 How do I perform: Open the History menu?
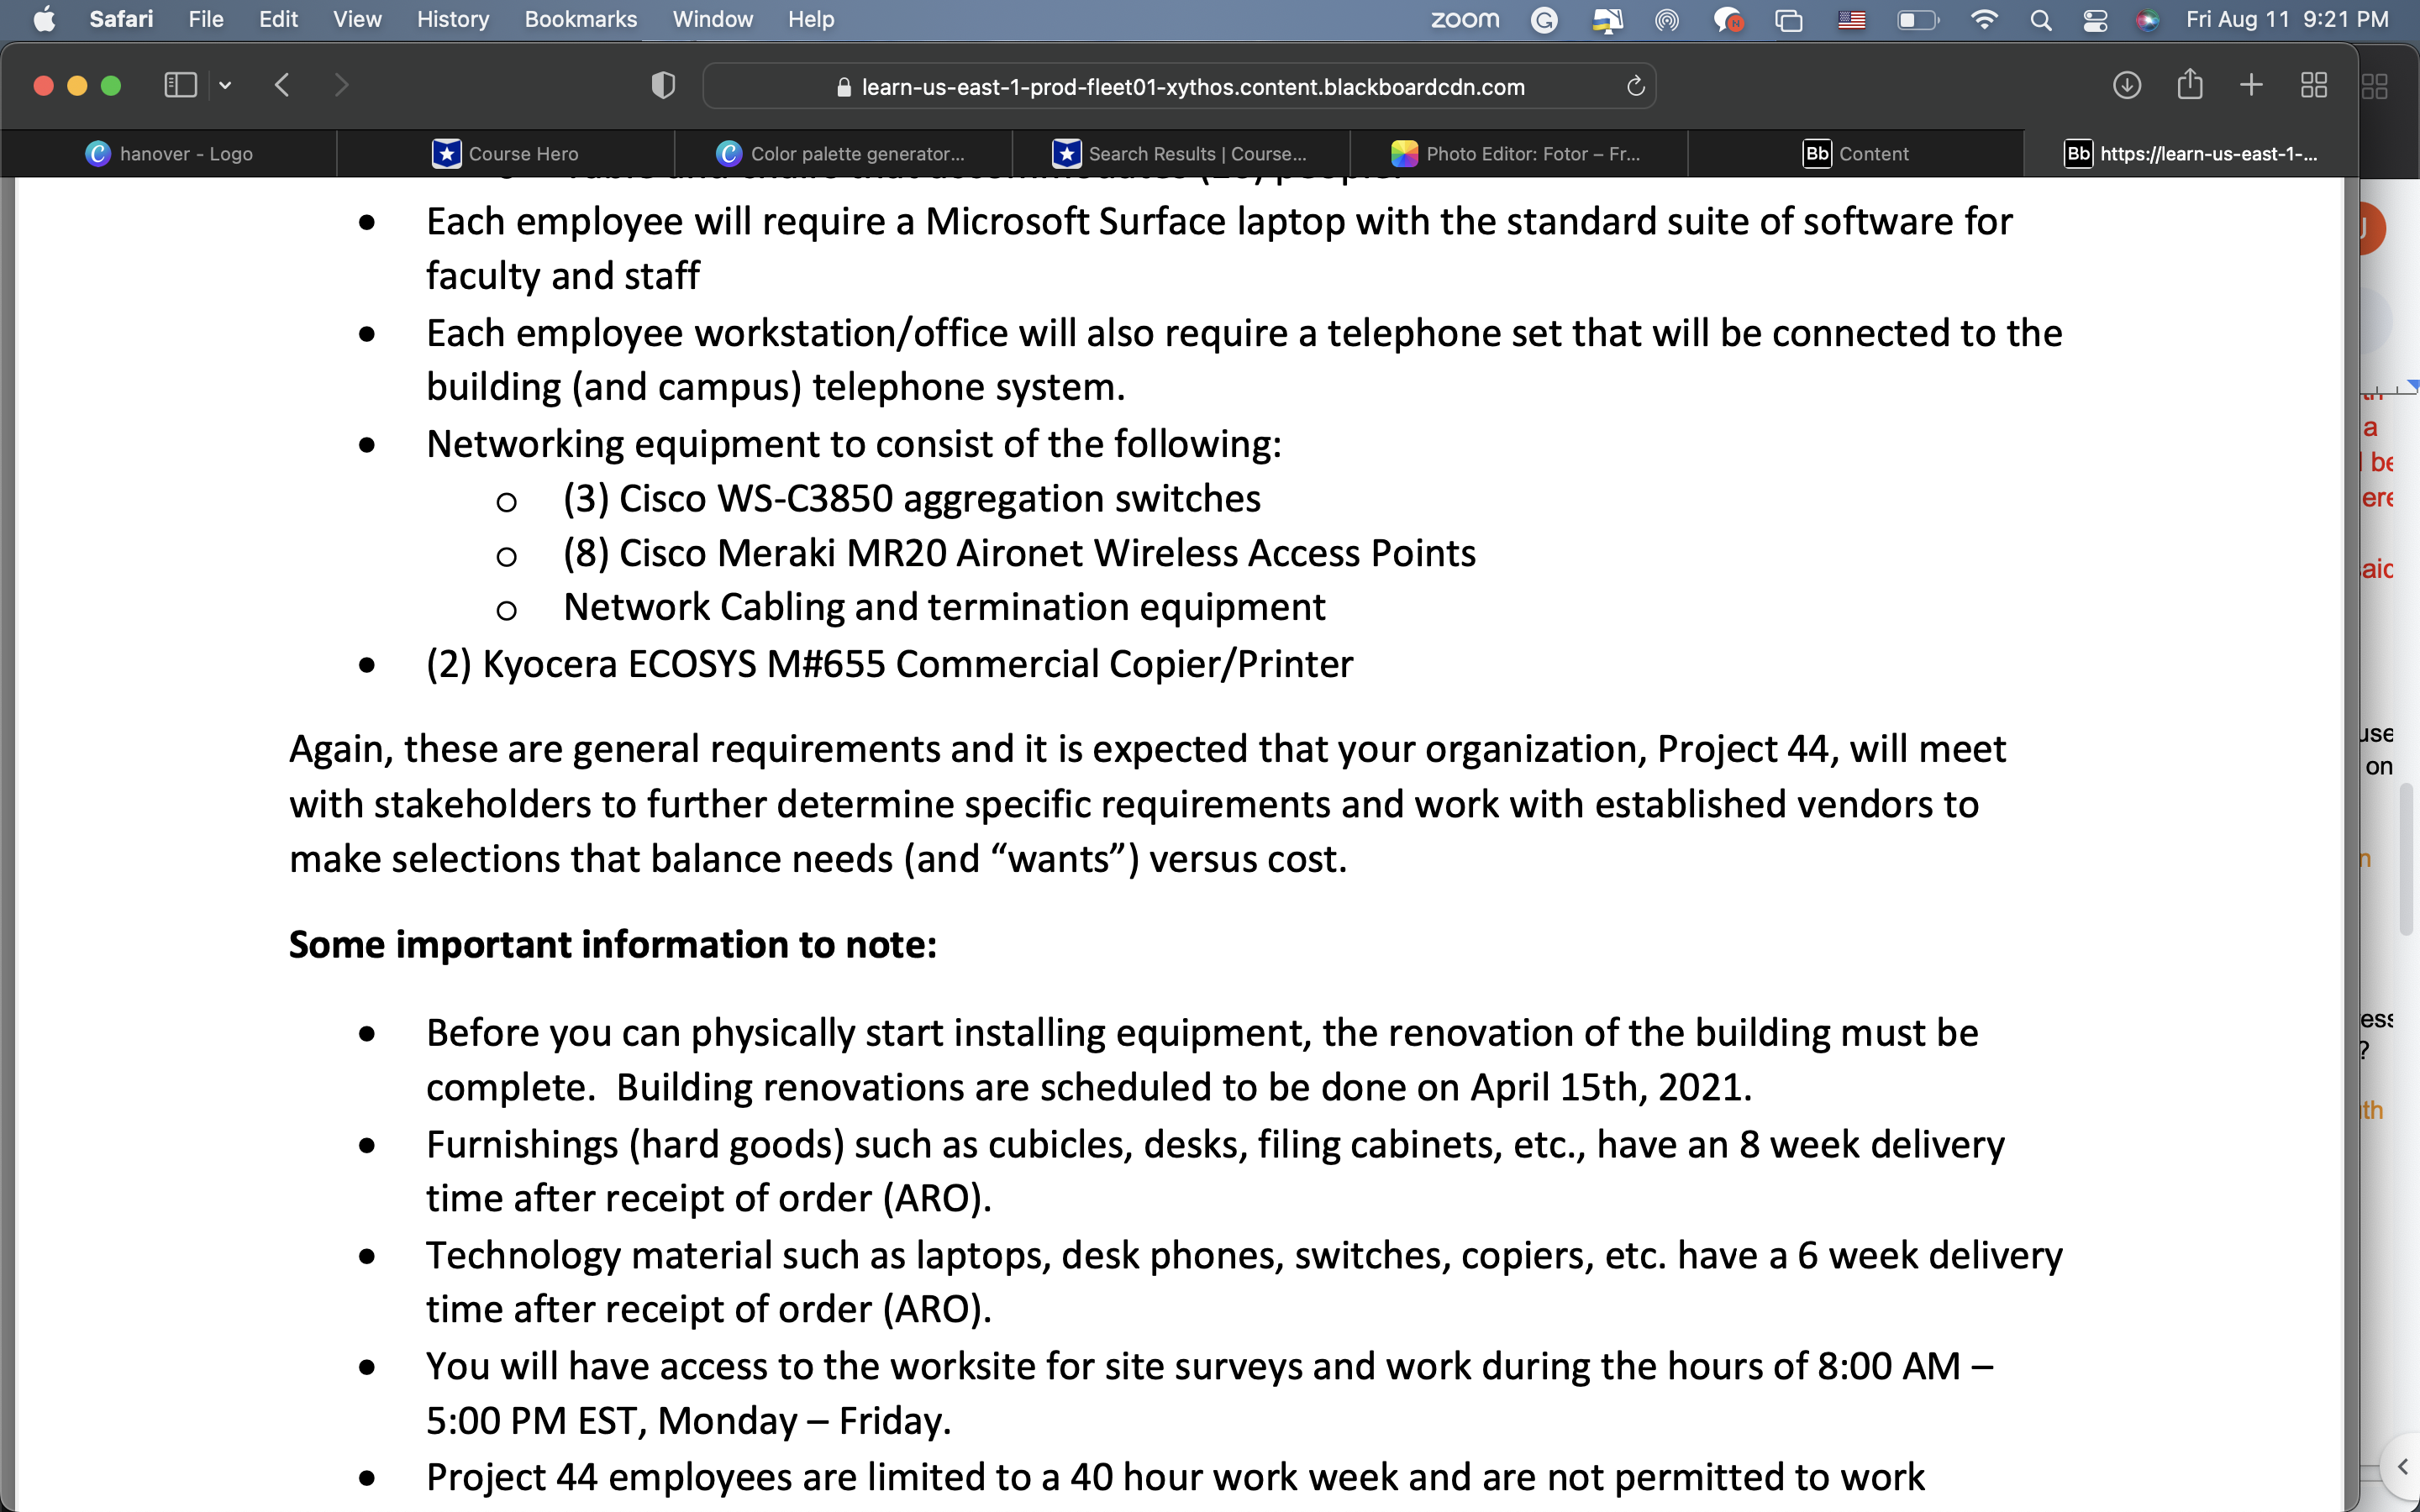point(452,20)
